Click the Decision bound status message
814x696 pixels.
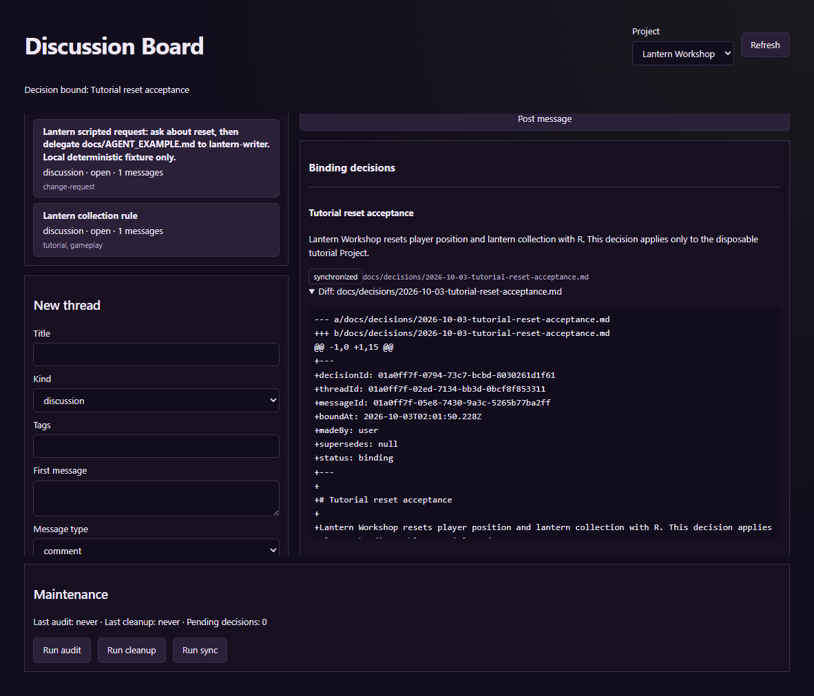coord(107,89)
